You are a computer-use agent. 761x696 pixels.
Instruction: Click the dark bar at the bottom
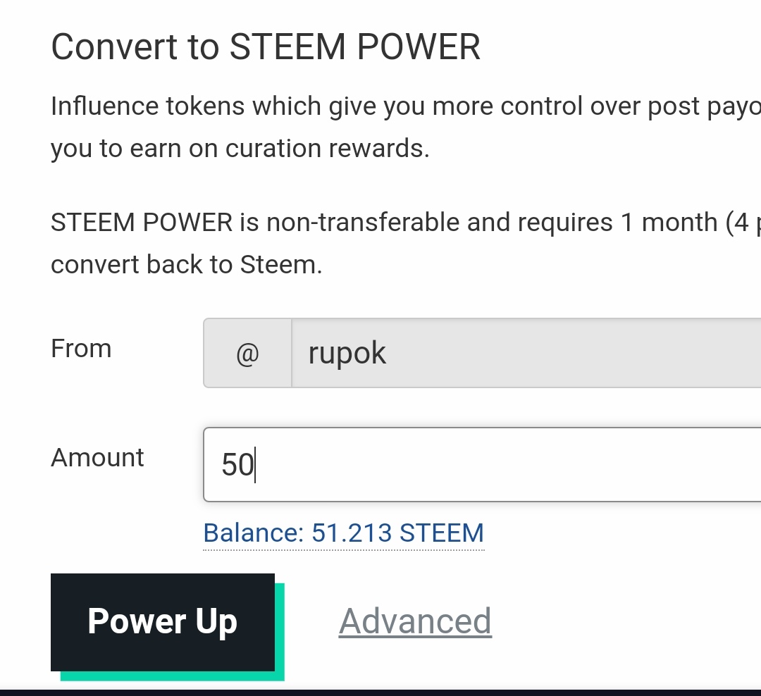pyautogui.click(x=380, y=691)
